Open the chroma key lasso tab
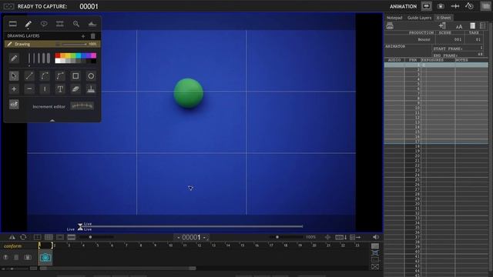 pyautogui.click(x=44, y=24)
